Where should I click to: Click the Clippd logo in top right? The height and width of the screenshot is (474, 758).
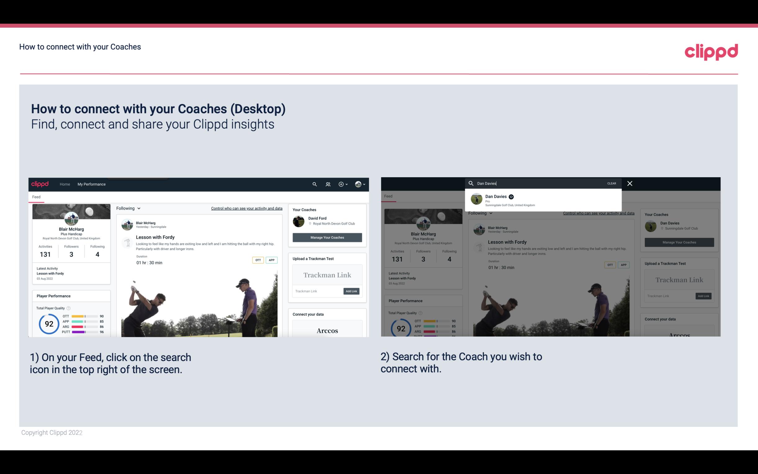711,51
